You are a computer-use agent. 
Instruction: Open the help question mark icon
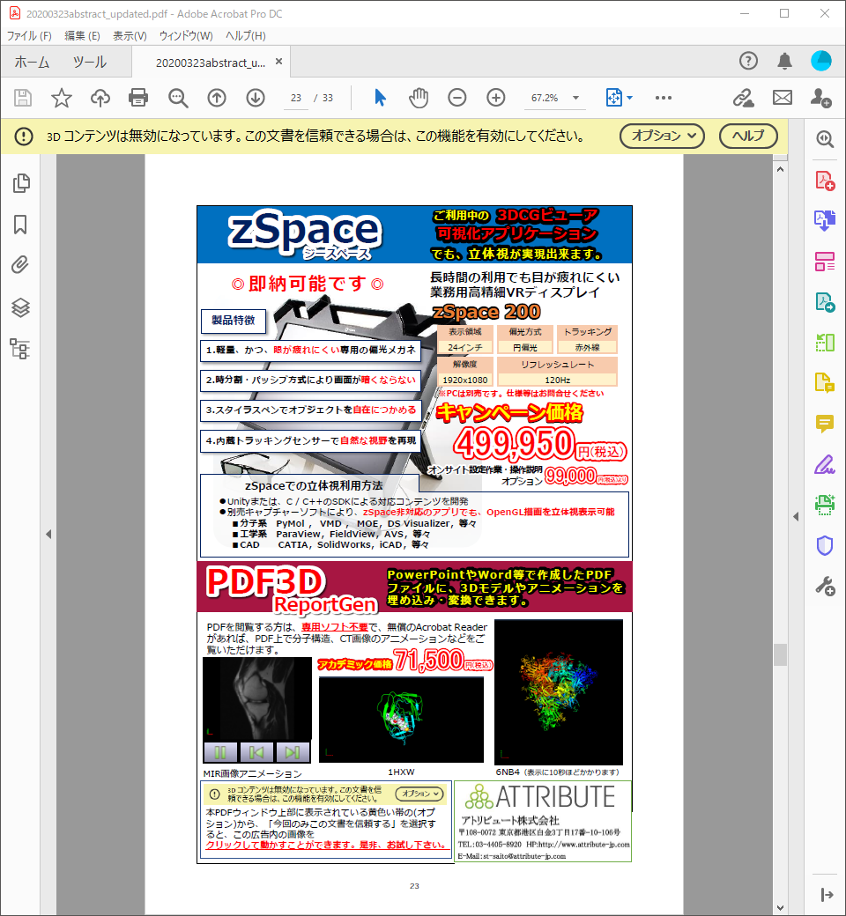click(748, 61)
